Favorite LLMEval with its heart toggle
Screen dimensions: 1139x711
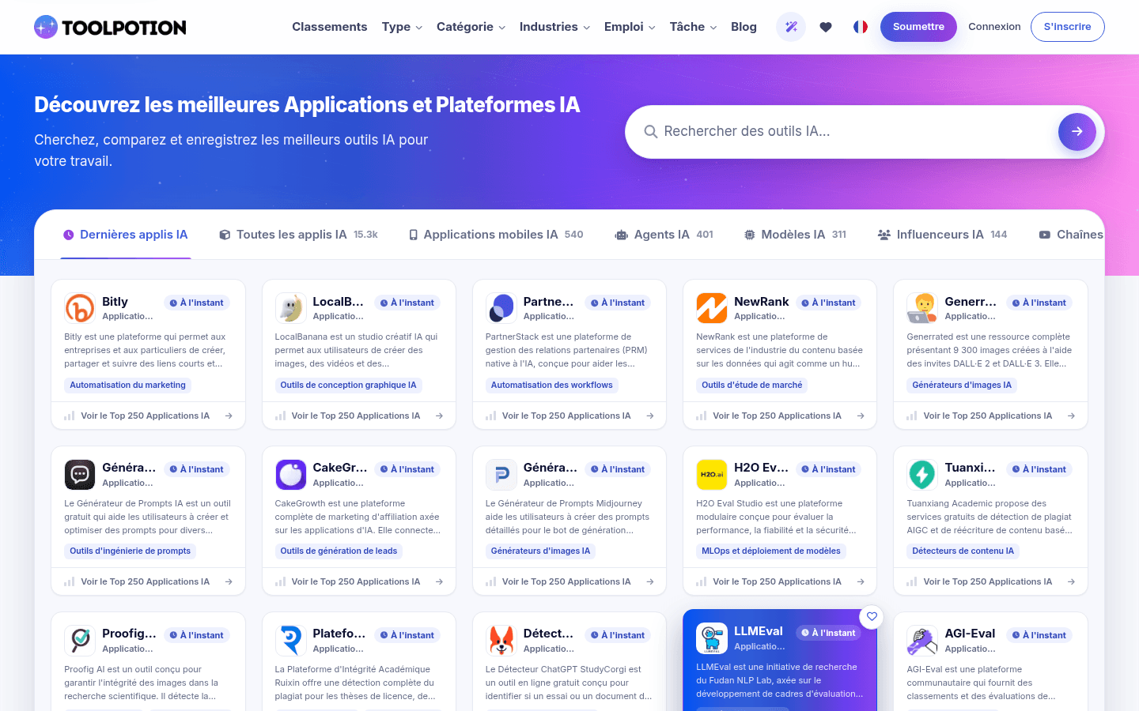(x=872, y=617)
